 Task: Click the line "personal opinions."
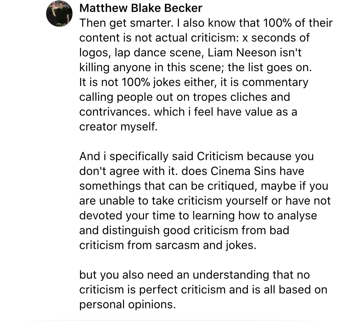127,304
